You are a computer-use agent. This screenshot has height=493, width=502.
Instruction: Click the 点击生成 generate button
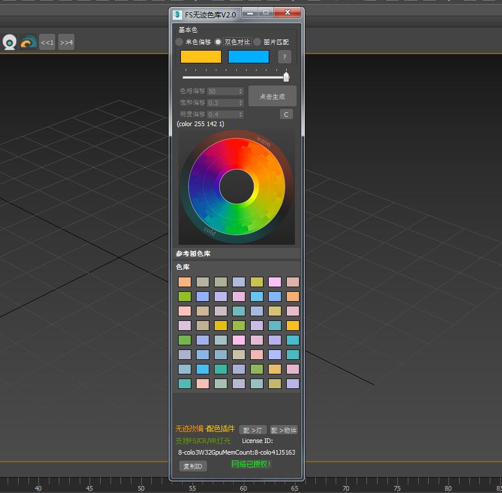coord(272,97)
